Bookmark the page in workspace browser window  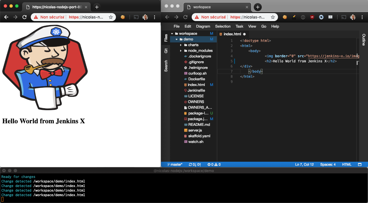[273, 17]
